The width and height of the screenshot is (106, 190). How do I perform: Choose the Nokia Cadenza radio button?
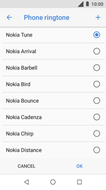tap(97, 117)
